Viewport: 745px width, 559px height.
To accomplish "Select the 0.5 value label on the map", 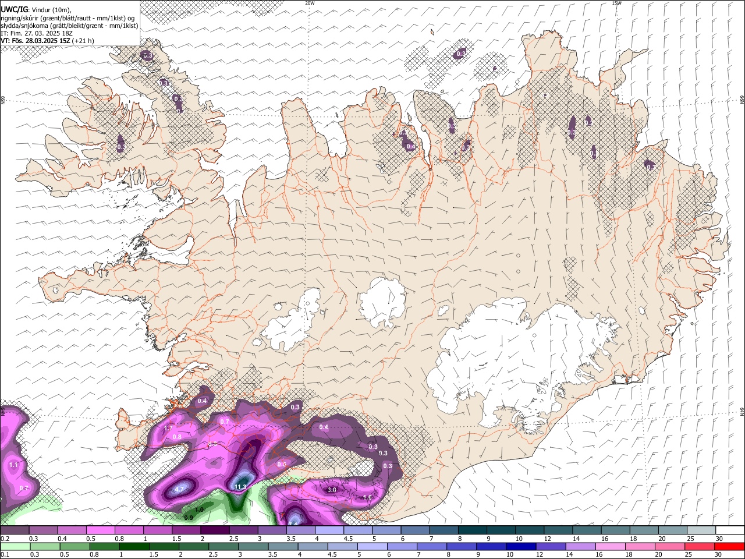I will point(282,464).
